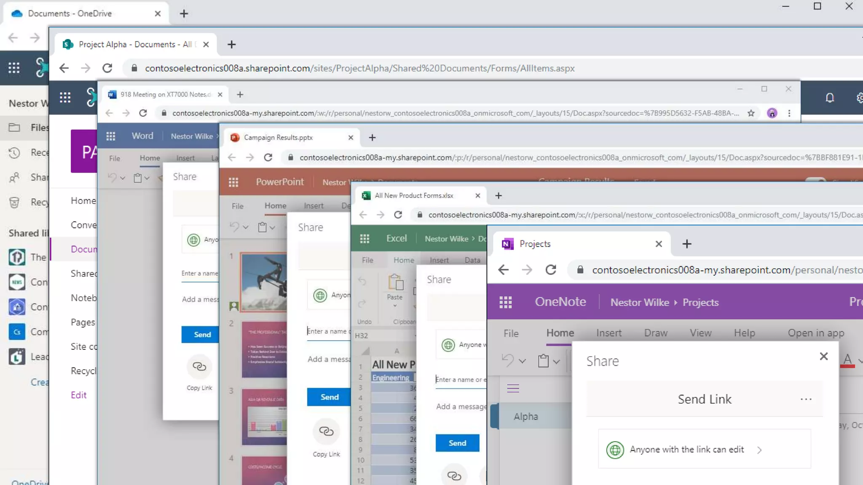This screenshot has width=863, height=485.
Task: Expand the OneNote paste options dropdown arrow
Action: click(x=556, y=361)
